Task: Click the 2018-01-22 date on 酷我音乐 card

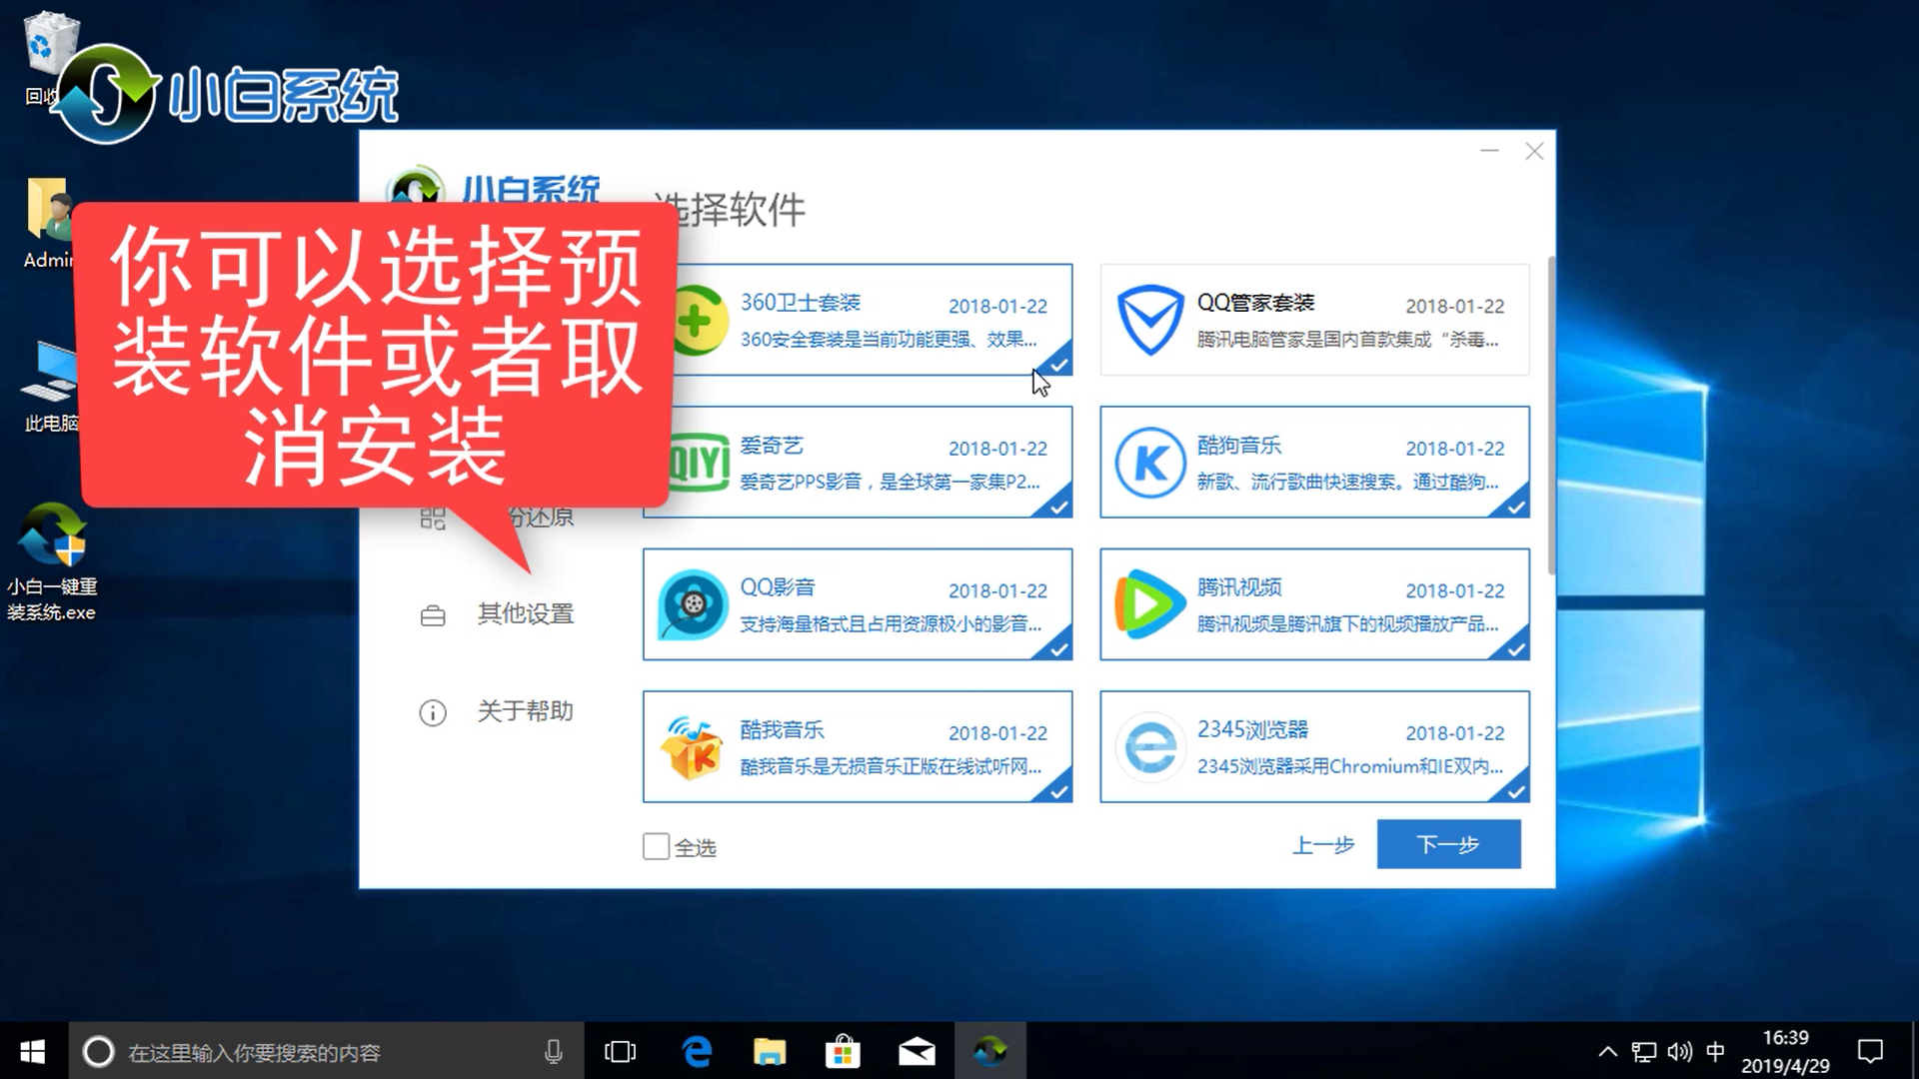Action: 997,733
